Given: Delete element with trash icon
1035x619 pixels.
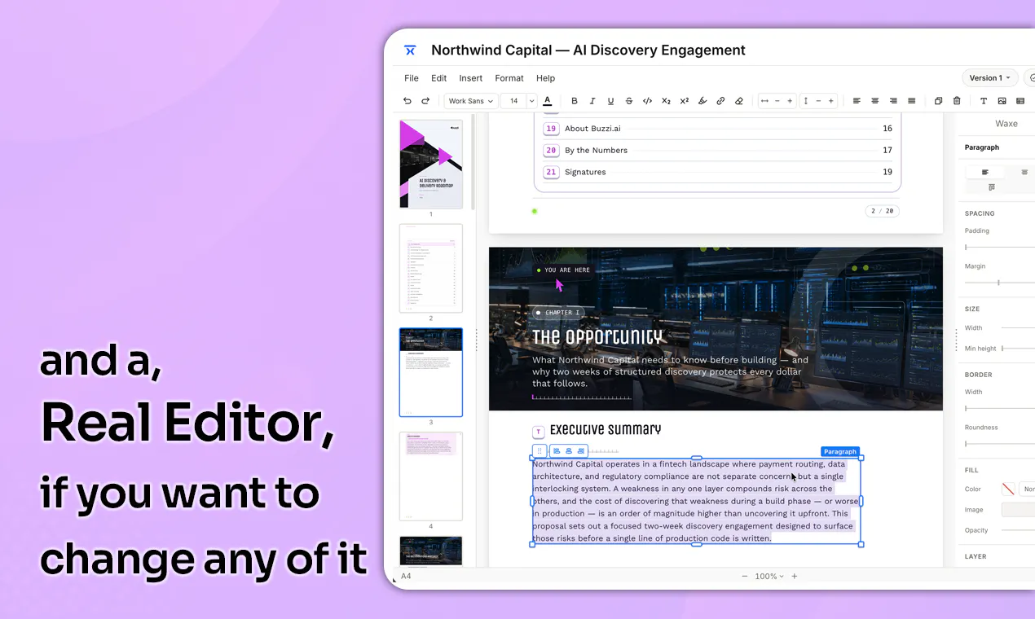Looking at the screenshot, I should [x=957, y=101].
